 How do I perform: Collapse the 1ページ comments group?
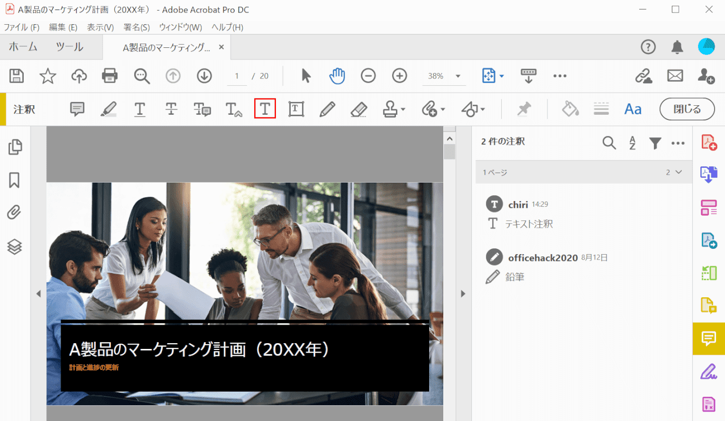click(x=678, y=172)
